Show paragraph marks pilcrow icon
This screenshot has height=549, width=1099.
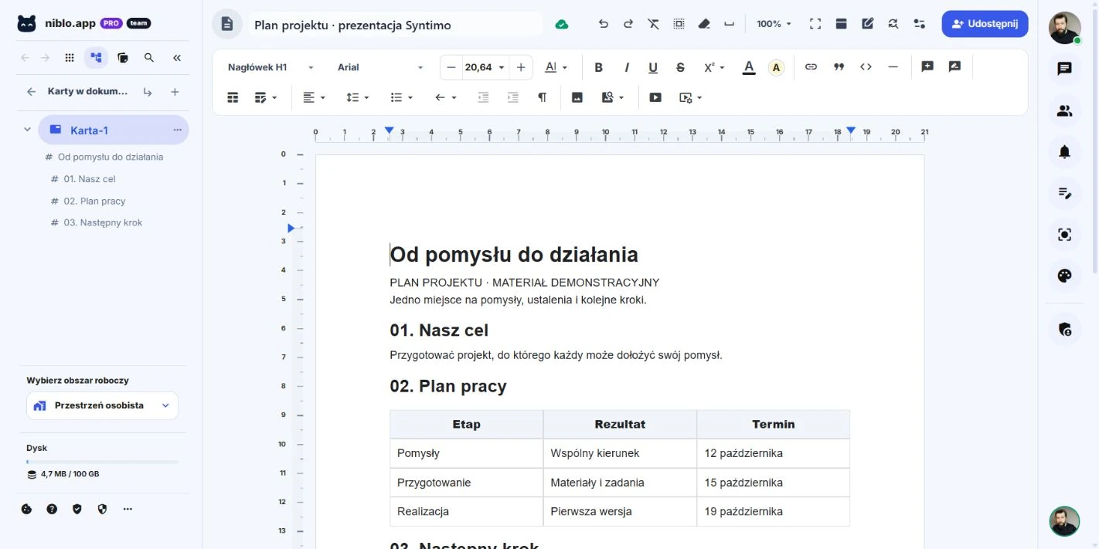click(542, 97)
